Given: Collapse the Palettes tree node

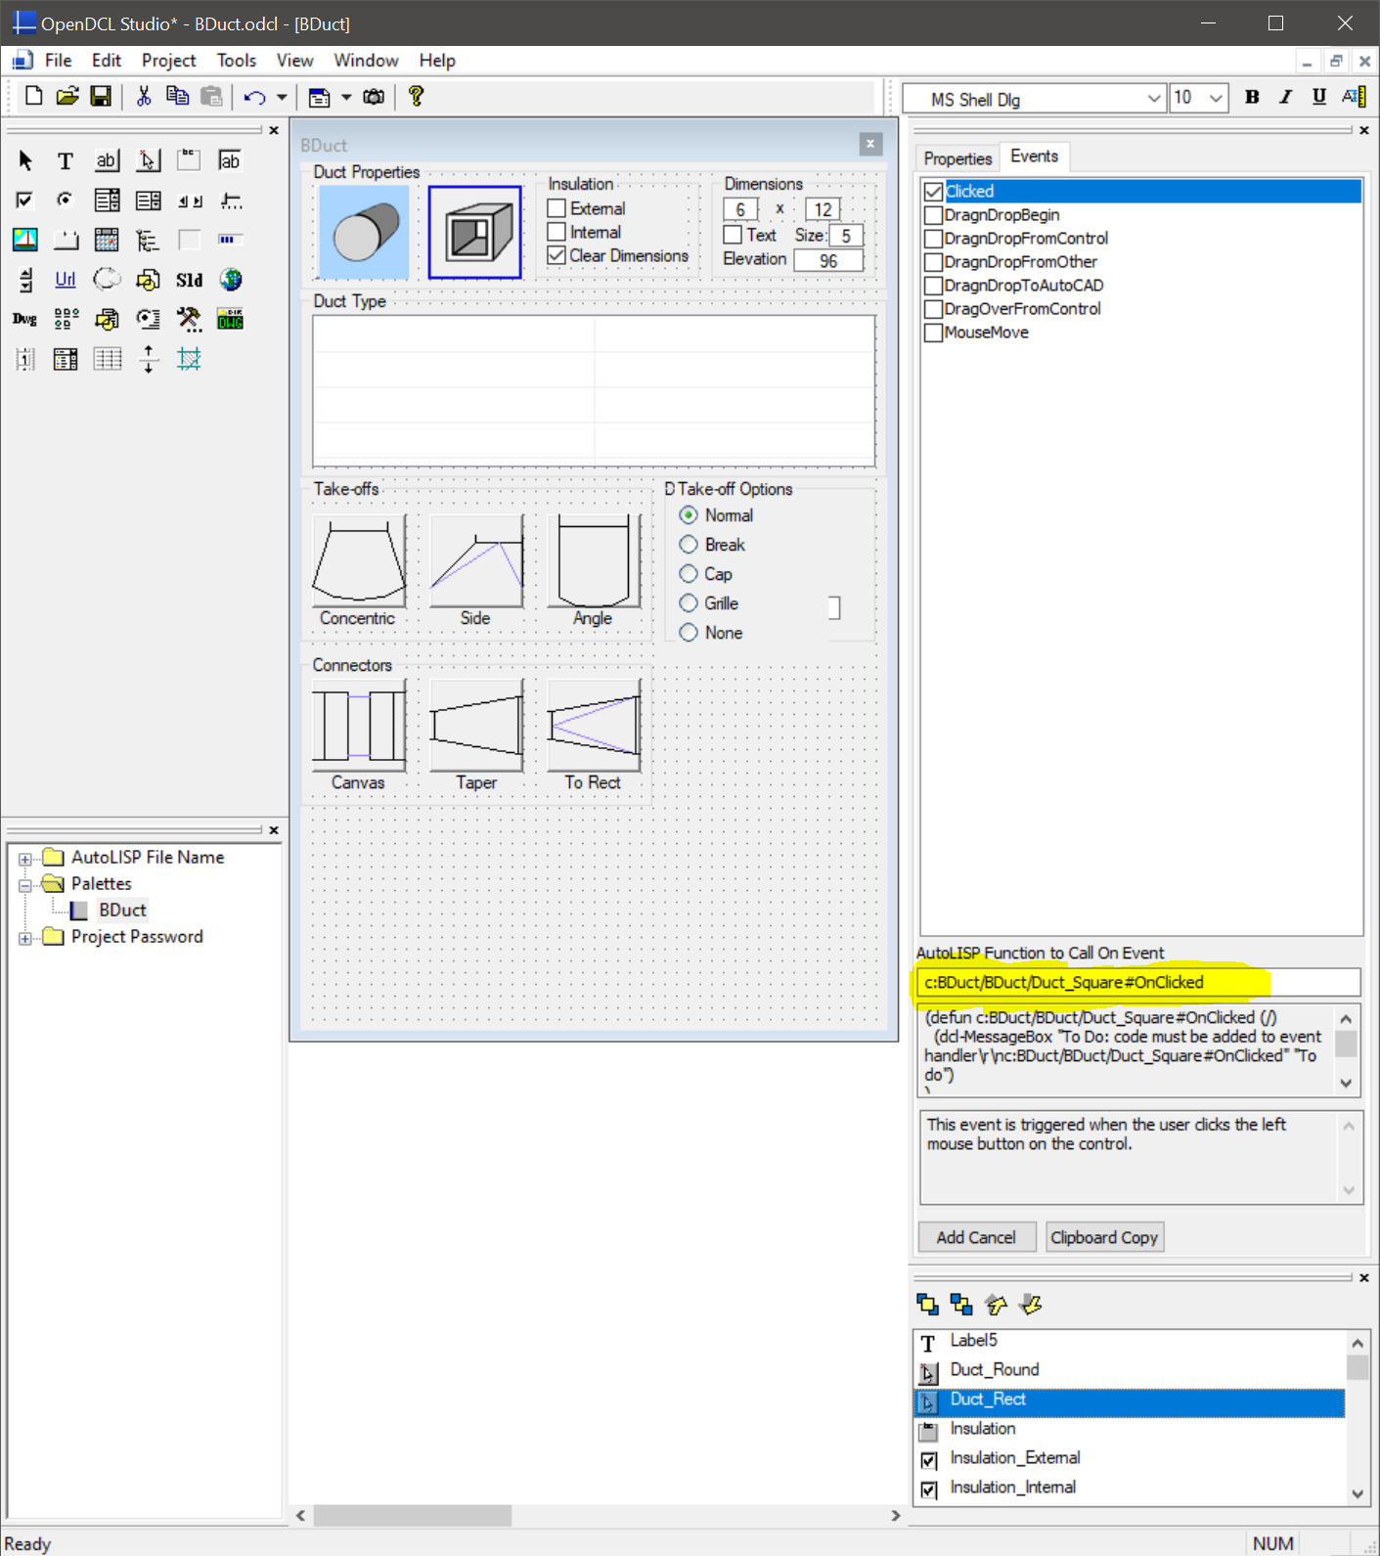Looking at the screenshot, I should pyautogui.click(x=25, y=885).
